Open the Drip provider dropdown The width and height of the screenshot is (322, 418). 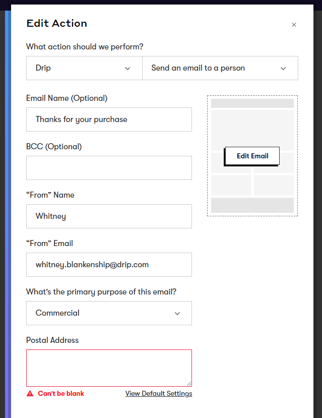(84, 68)
